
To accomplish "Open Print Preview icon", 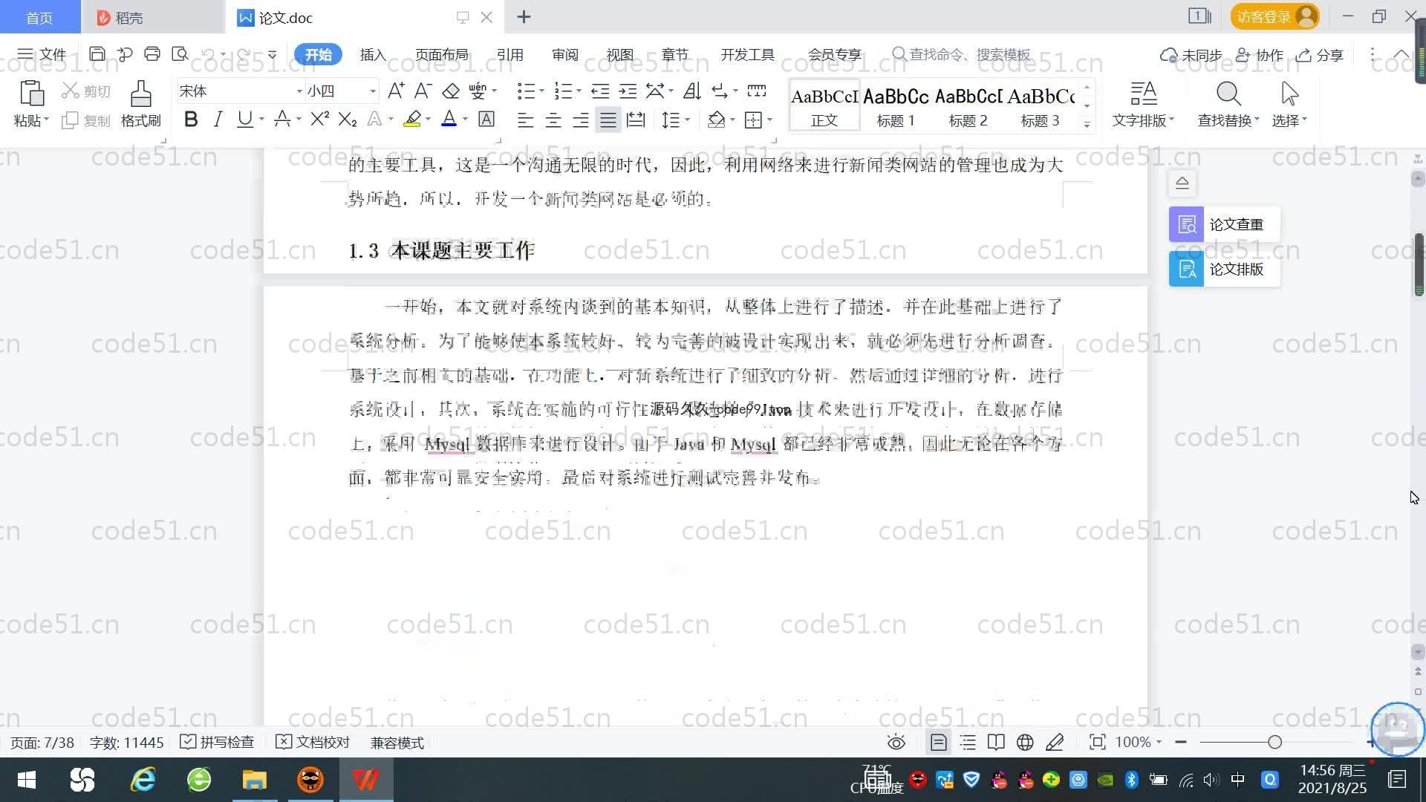I will [x=180, y=54].
